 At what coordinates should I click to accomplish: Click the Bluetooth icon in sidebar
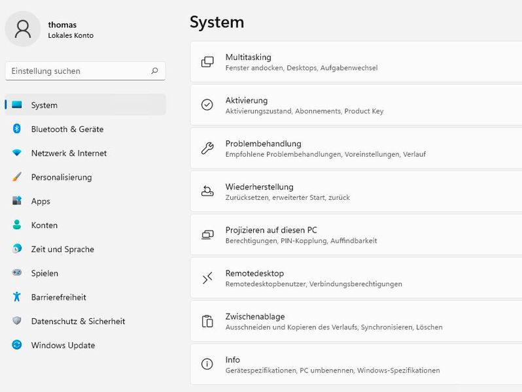click(16, 129)
